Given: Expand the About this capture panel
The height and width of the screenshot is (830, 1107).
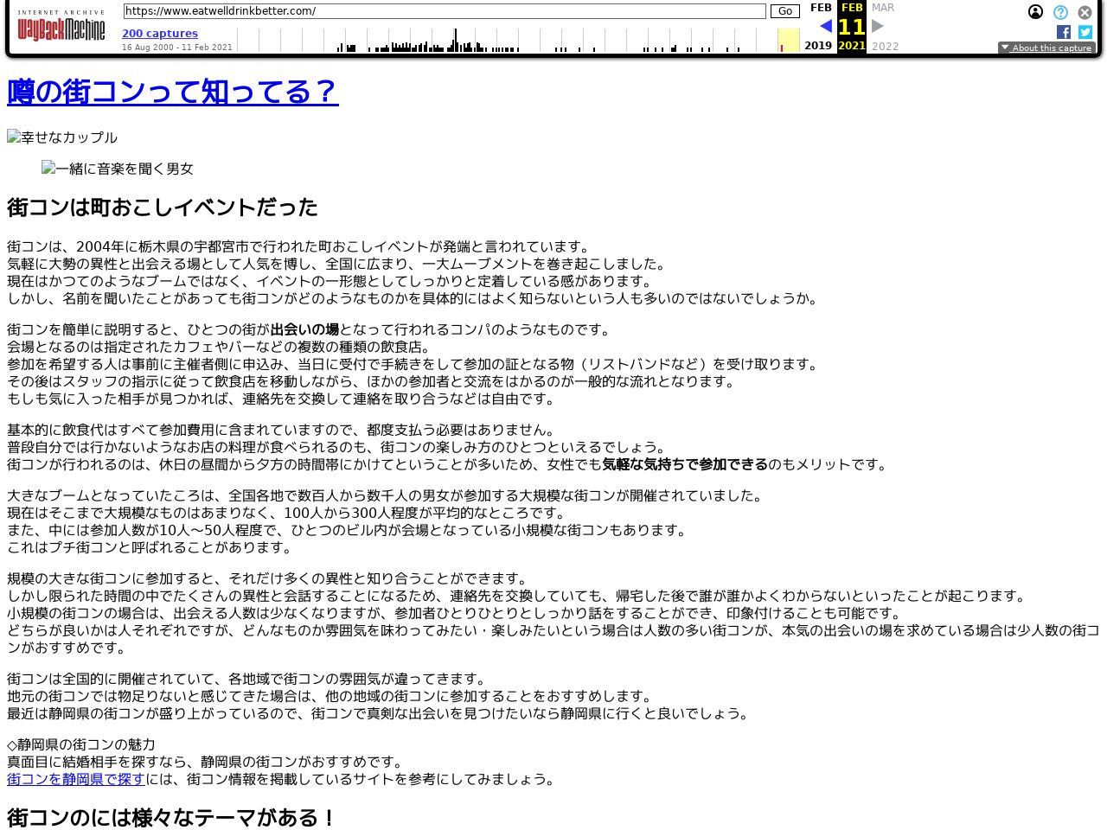Looking at the screenshot, I should tap(1046, 48).
